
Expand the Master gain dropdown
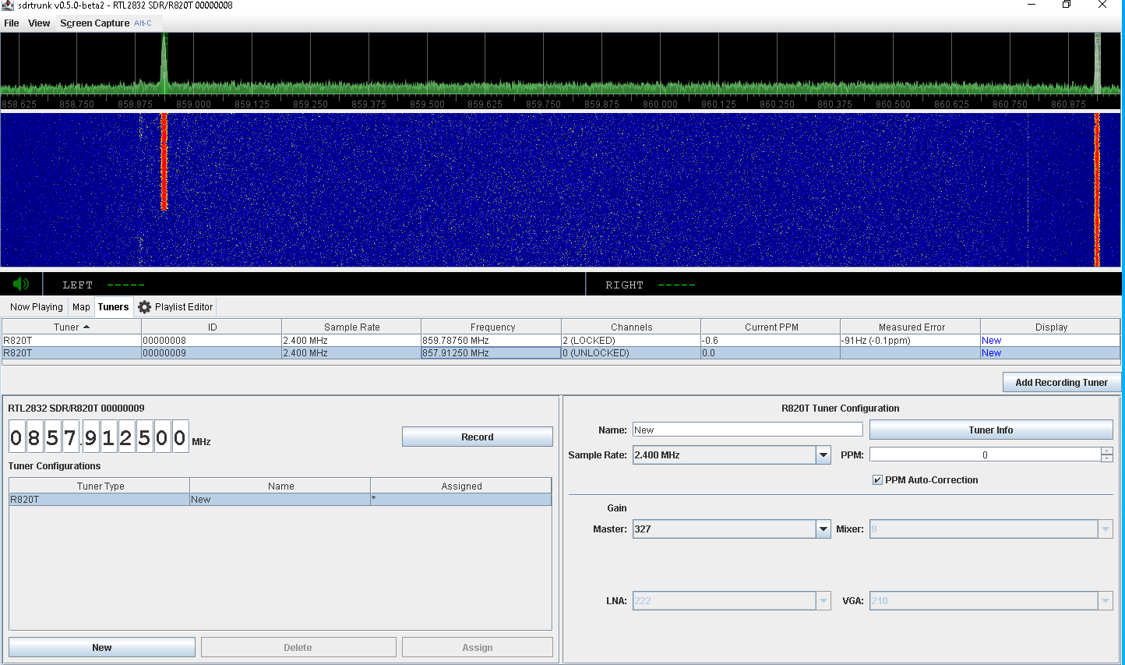point(823,529)
